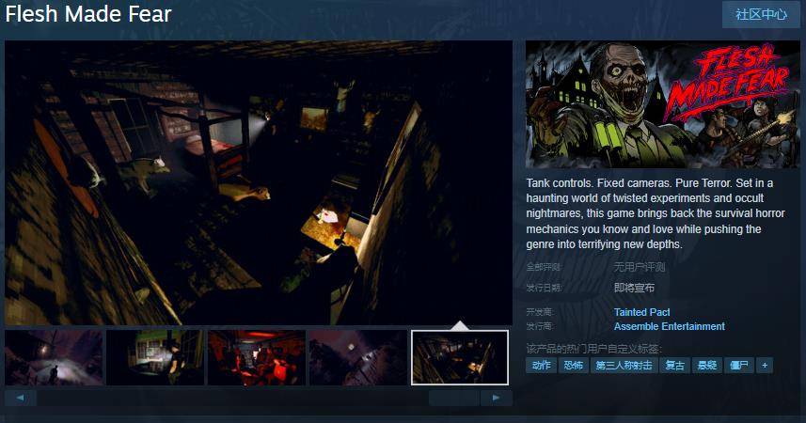Open the Assemble Entertainment publisher link
806x423 pixels.
tap(669, 326)
